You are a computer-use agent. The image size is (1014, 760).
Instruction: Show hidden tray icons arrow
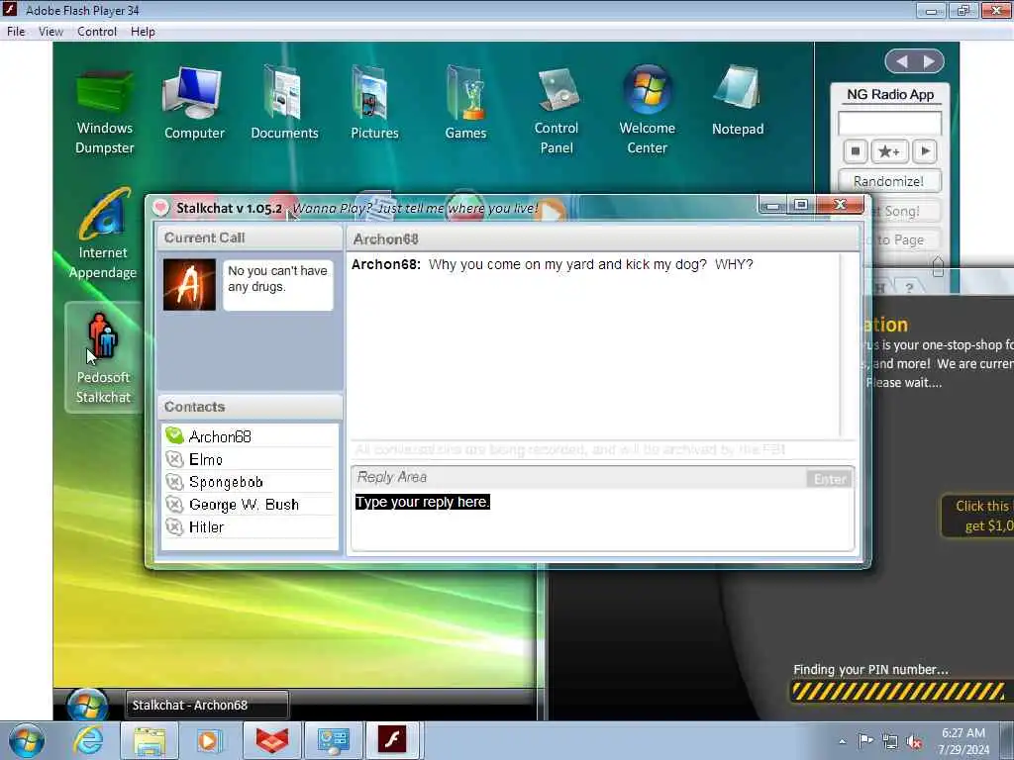[842, 742]
